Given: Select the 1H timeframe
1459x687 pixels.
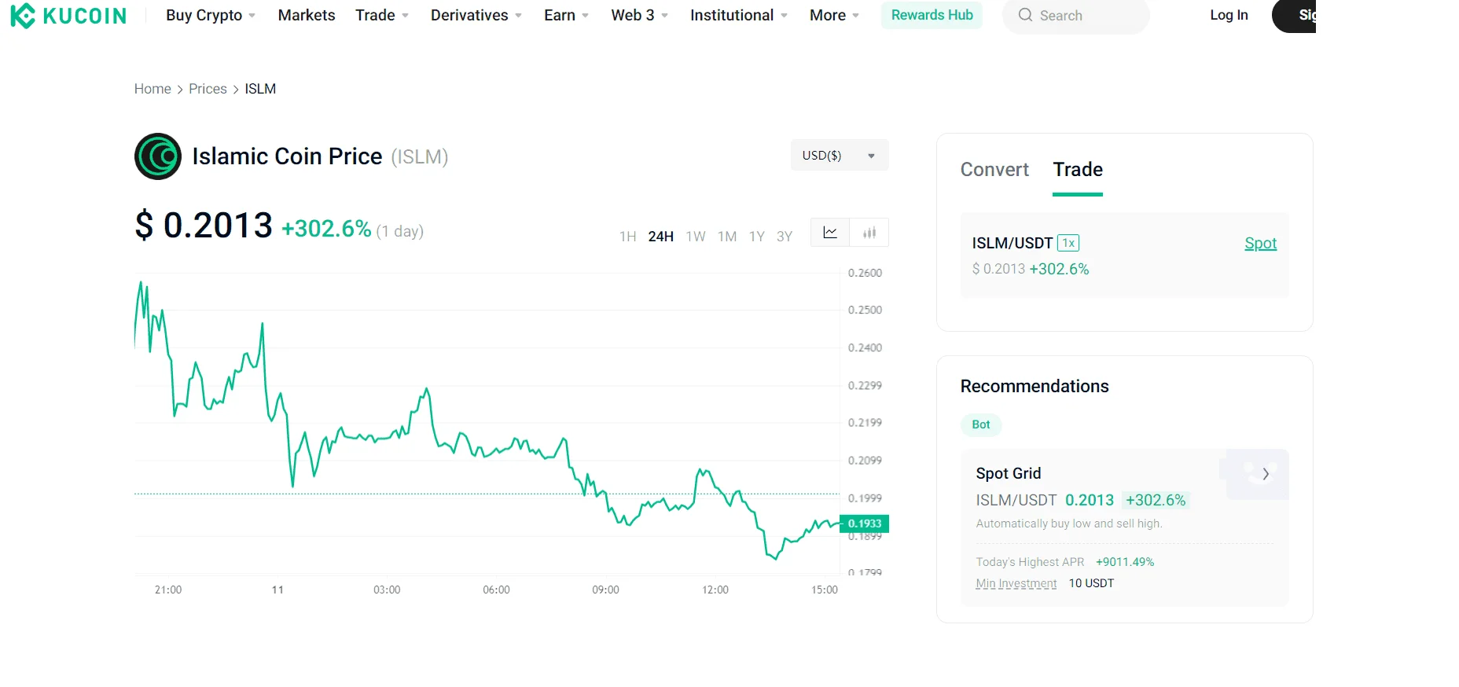Looking at the screenshot, I should pyautogui.click(x=627, y=237).
